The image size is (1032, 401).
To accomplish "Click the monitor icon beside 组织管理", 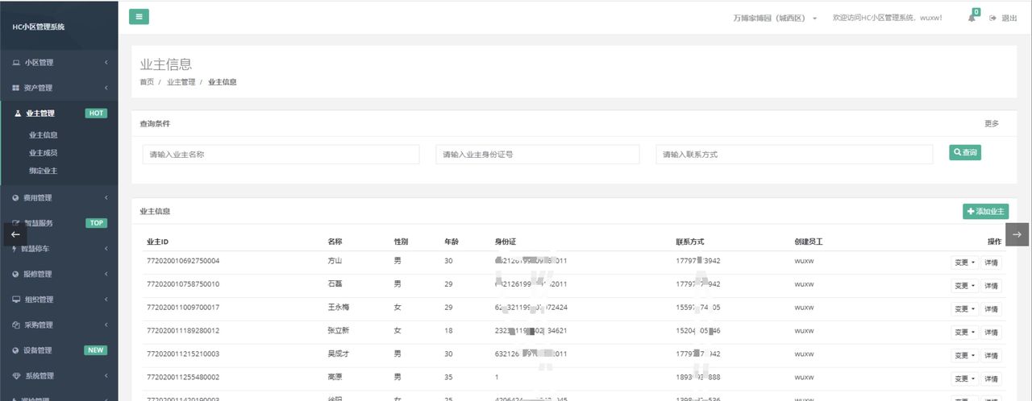I will [x=16, y=300].
